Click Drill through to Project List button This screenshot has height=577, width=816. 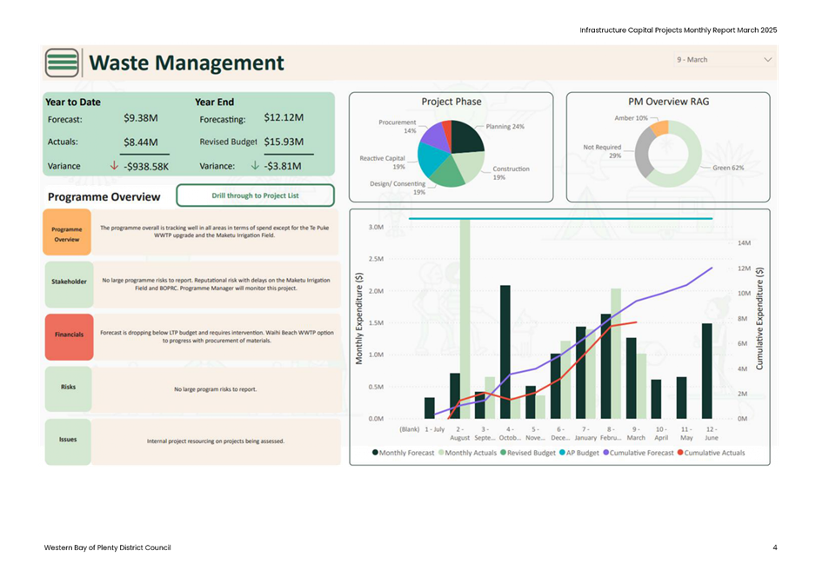(255, 196)
